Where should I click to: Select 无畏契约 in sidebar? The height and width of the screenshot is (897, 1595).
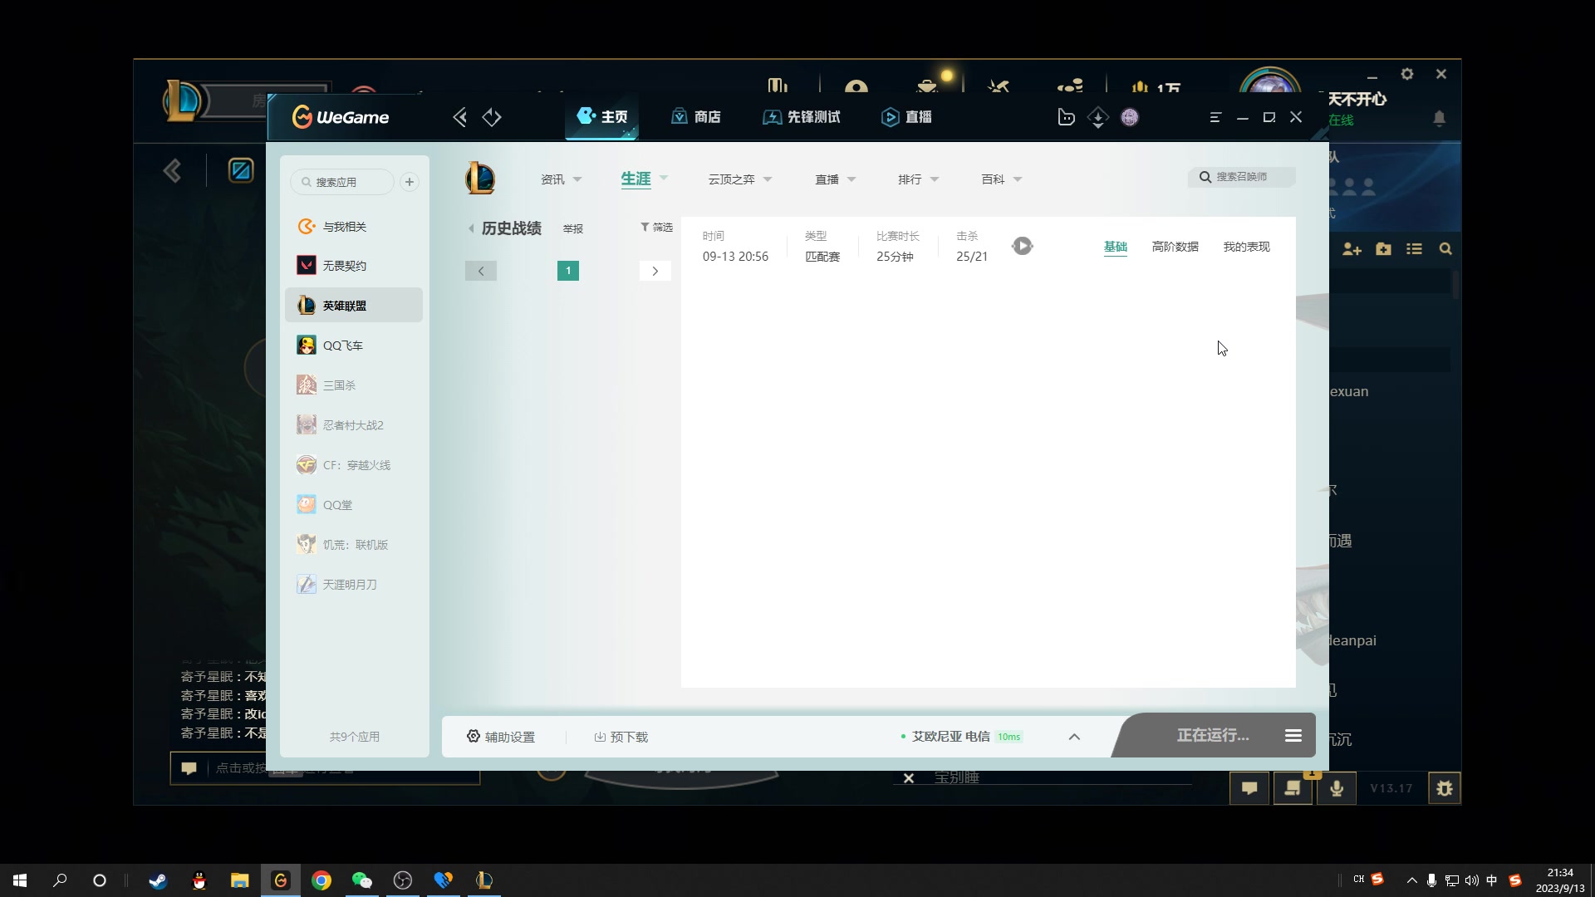click(x=354, y=266)
